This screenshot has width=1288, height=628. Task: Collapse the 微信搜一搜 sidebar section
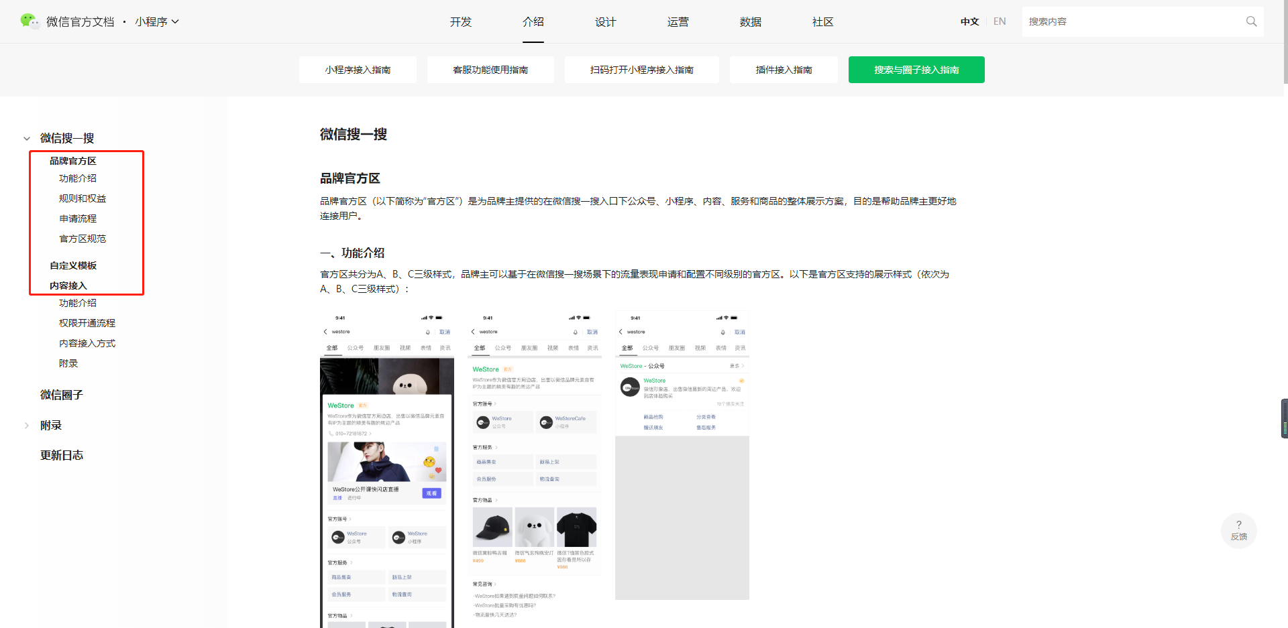(x=27, y=139)
